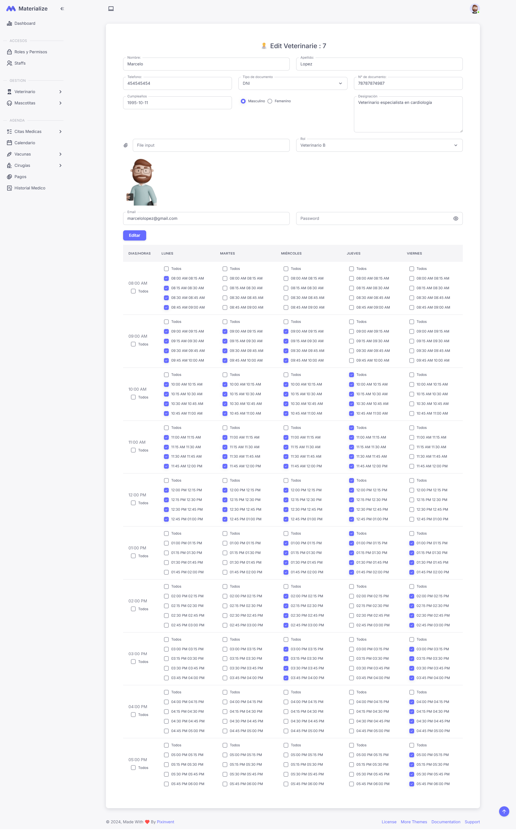Open the Tipo de documento dropdown
This screenshot has height=830, width=516.
coord(292,83)
